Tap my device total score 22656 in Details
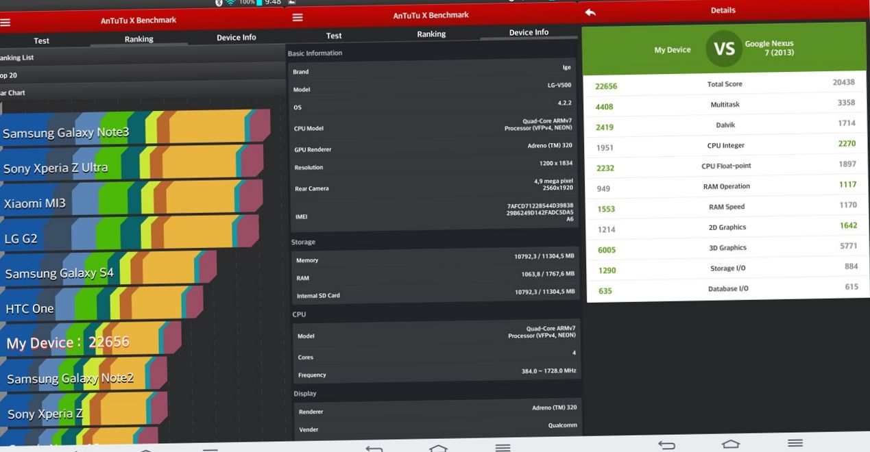The height and width of the screenshot is (452, 870). (606, 86)
